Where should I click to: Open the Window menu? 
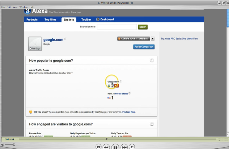[x=24, y=7]
